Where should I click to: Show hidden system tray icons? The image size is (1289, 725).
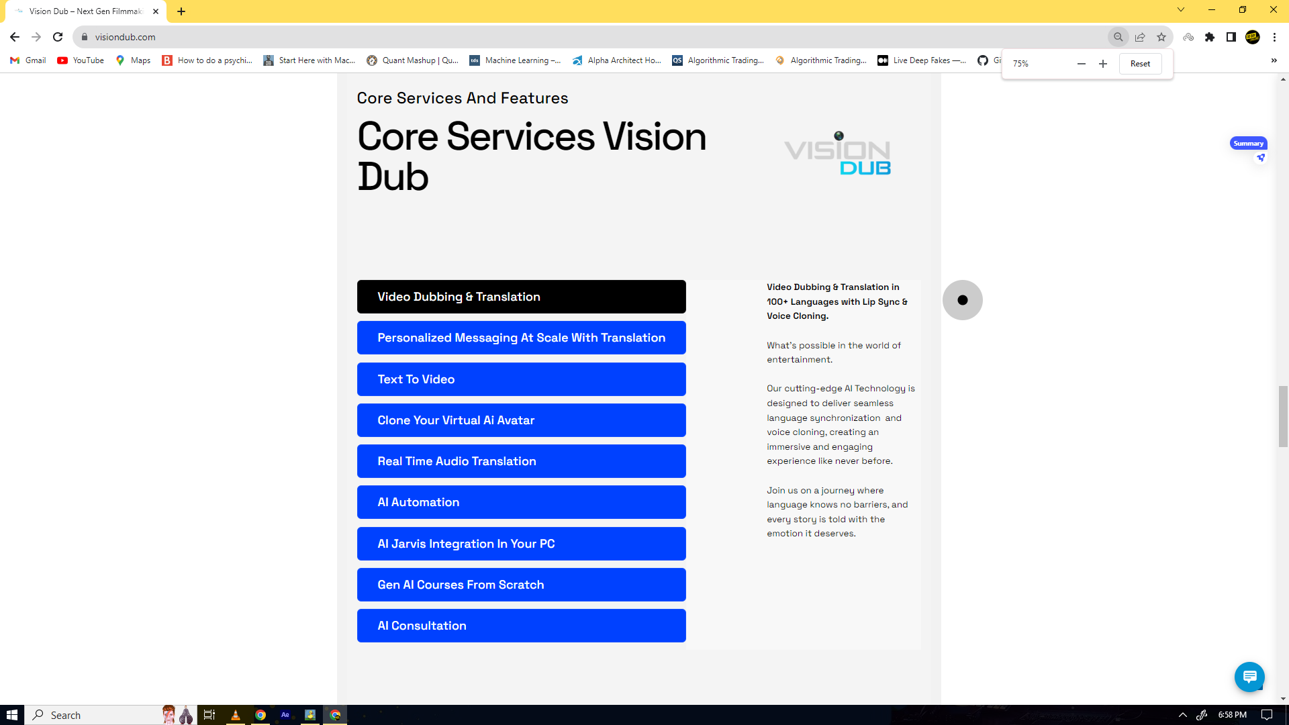[x=1183, y=715]
